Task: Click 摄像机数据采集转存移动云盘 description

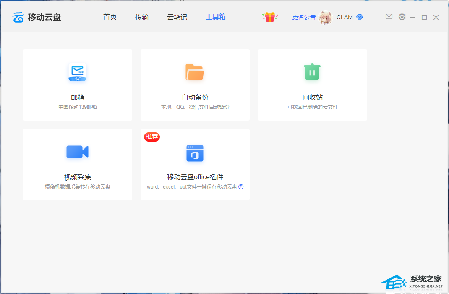Action: tap(78, 187)
